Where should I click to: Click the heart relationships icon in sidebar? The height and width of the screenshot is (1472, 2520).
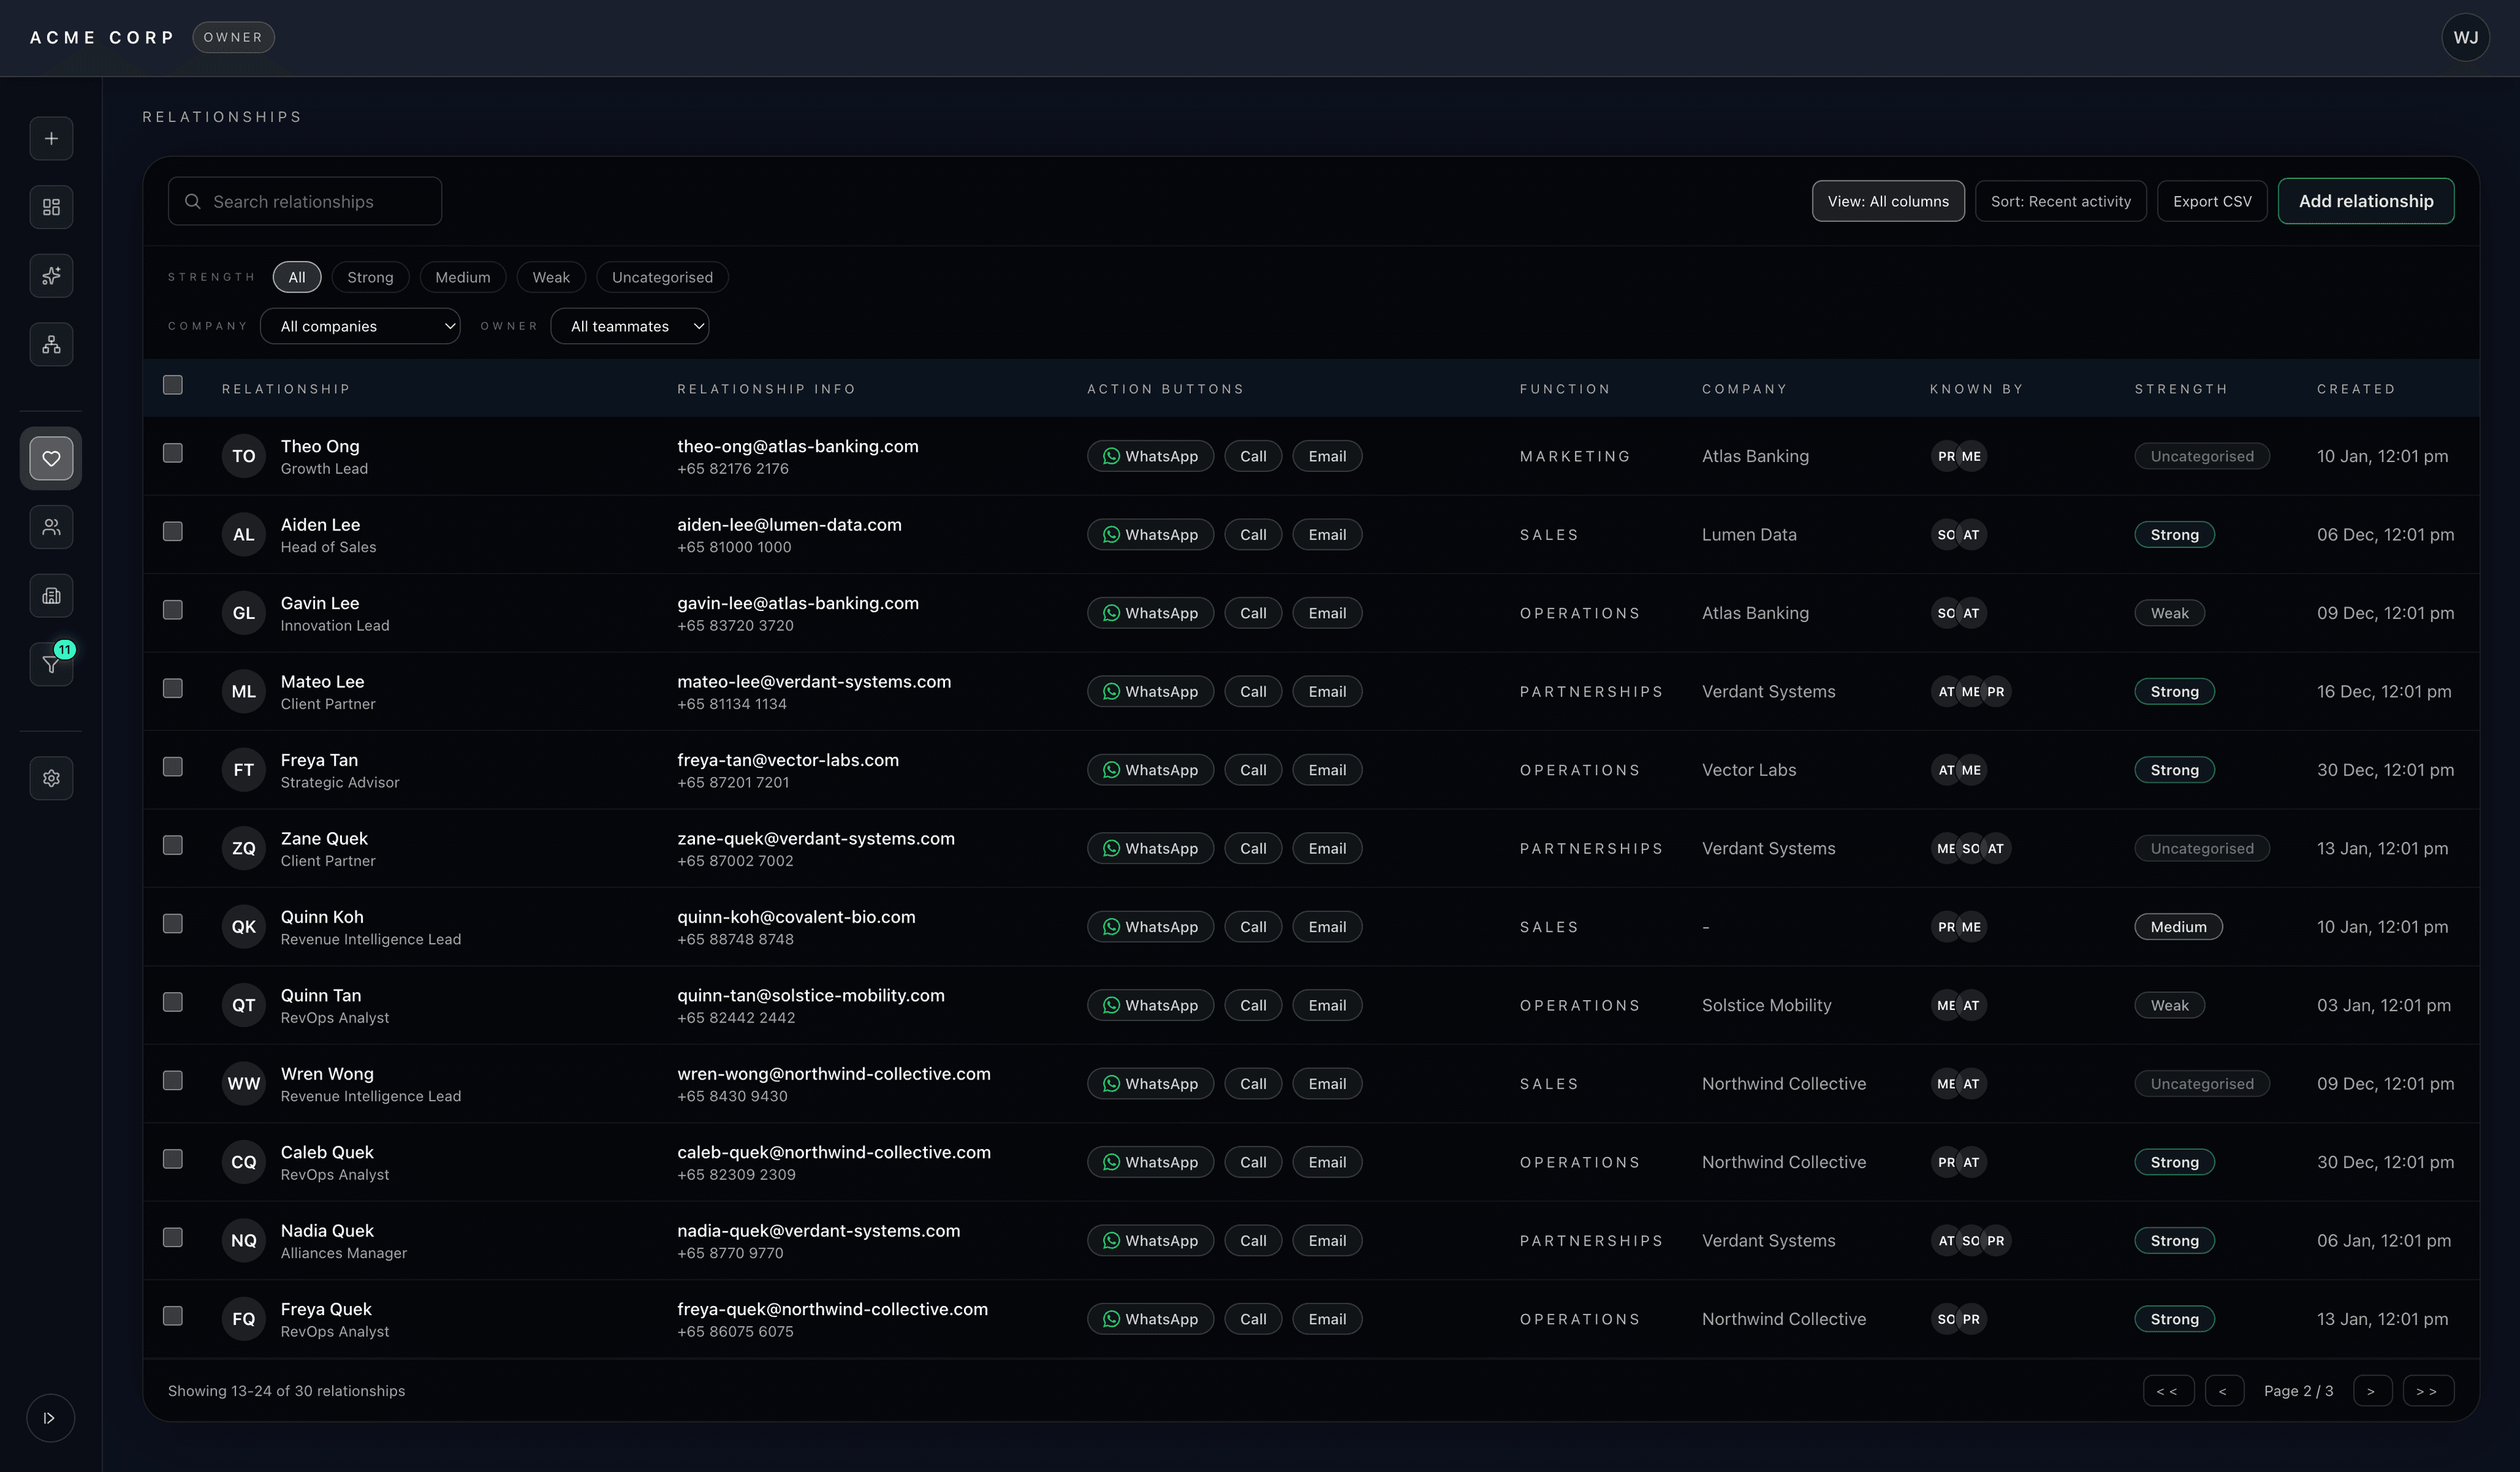pyautogui.click(x=51, y=458)
